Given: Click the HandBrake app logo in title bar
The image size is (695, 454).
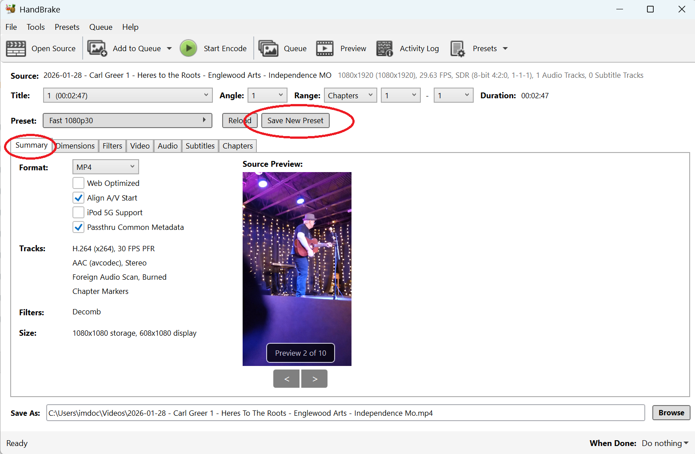Looking at the screenshot, I should pos(10,9).
